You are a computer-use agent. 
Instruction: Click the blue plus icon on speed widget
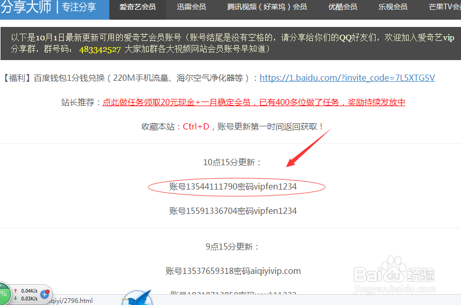coord(45,294)
